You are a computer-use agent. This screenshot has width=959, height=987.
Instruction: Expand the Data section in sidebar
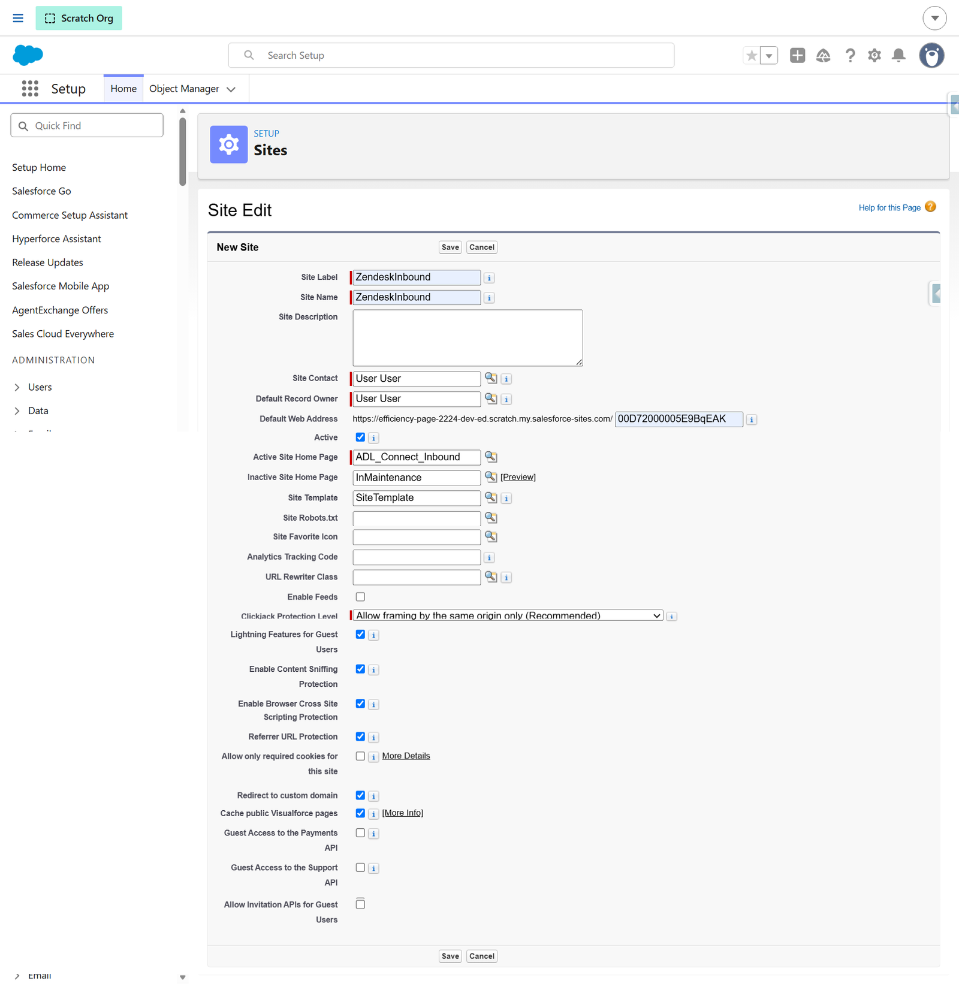click(x=17, y=411)
